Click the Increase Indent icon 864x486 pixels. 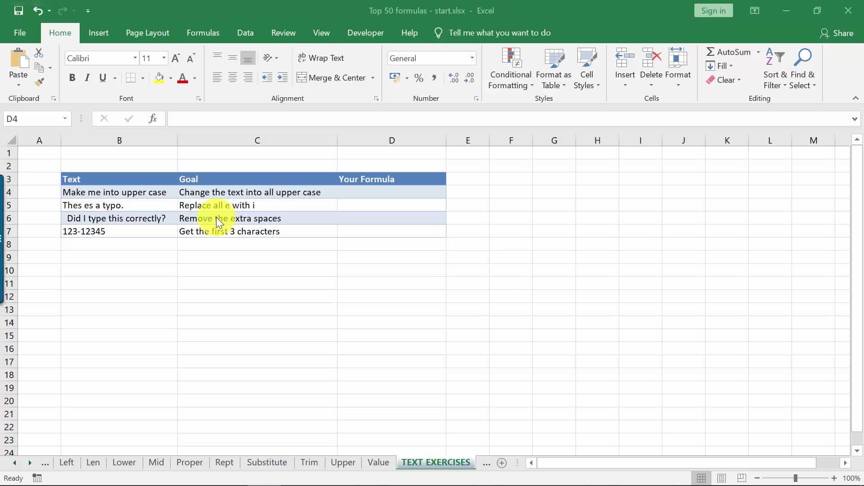[283, 77]
